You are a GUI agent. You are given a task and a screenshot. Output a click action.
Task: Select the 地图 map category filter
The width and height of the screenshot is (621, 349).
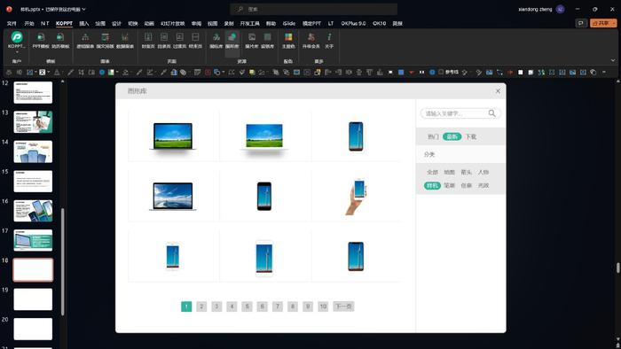(x=449, y=172)
